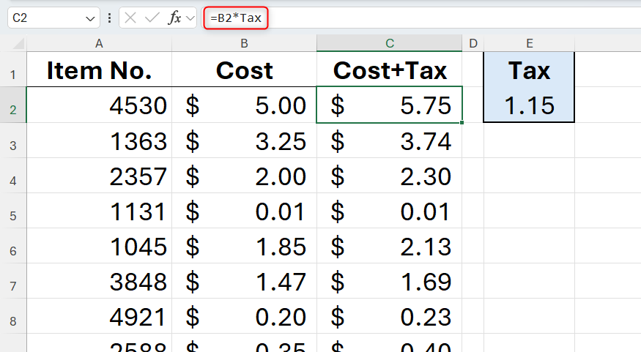This screenshot has height=352, width=641.
Task: Click the Name Box showing C2
Action: (x=53, y=18)
